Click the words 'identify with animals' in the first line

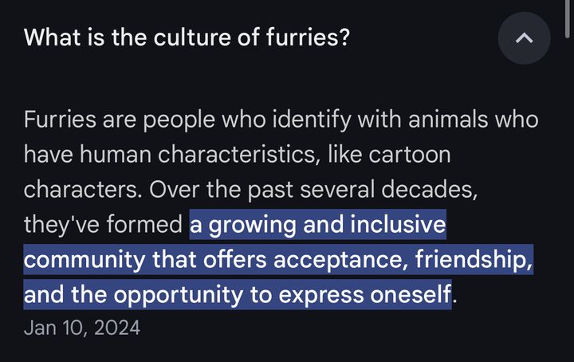(380, 120)
